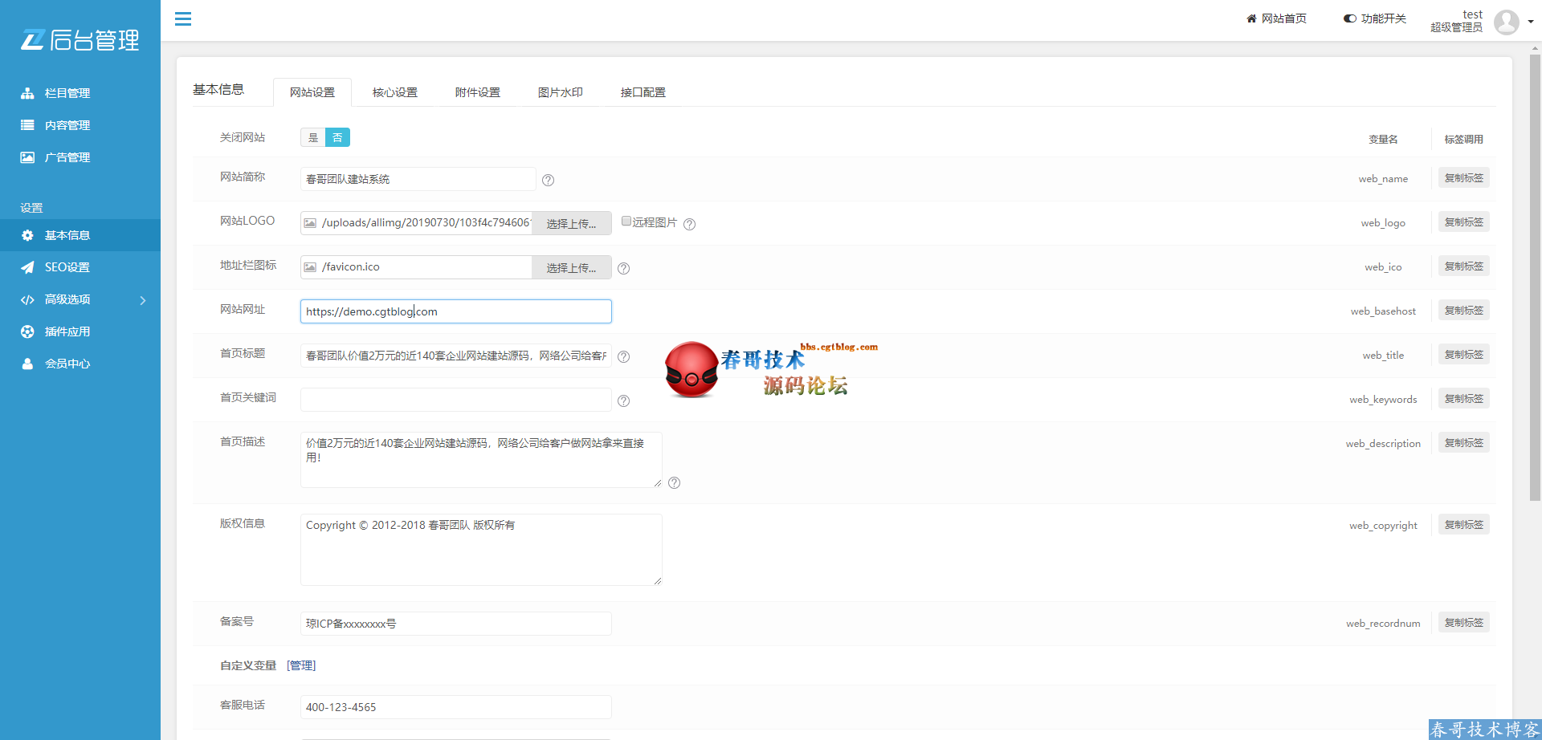Click the web_basehost variable name text
This screenshot has height=740, width=1542.
[x=1383, y=311]
